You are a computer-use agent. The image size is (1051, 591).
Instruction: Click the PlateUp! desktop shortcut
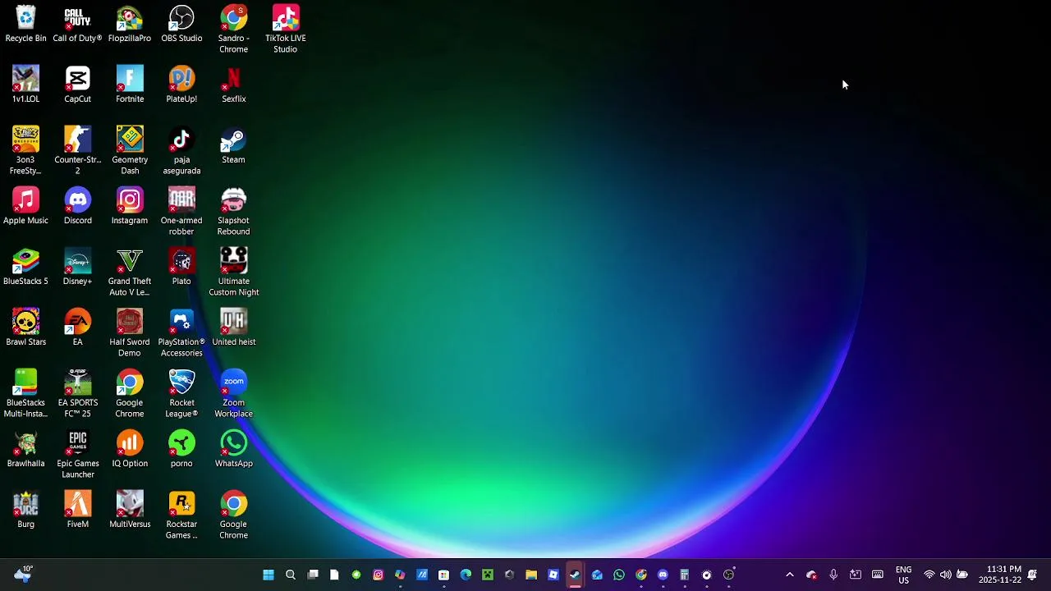point(181,85)
